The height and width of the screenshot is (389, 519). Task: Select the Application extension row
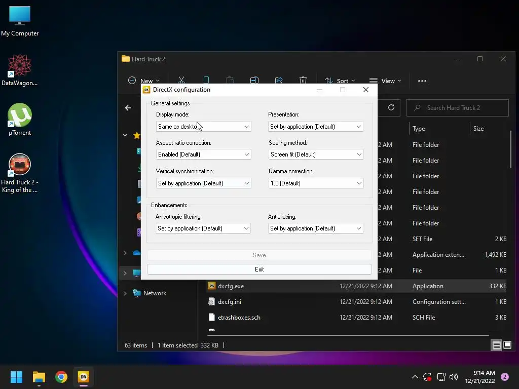pyautogui.click(x=443, y=255)
